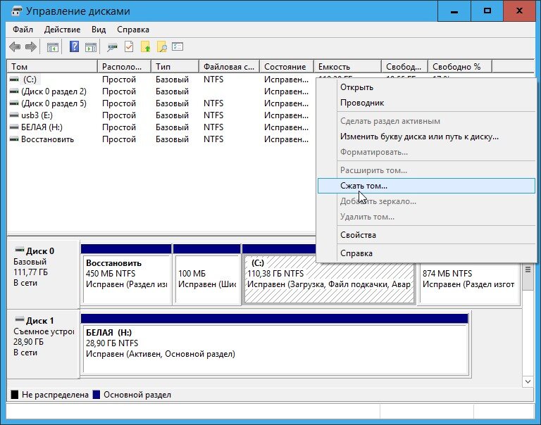Open the Справка menu in menu bar

coord(133,30)
